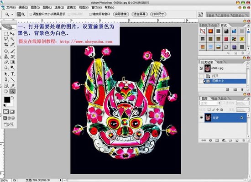This screenshot has width=251, height=182.
Task: Select the History Brush tool
Action: pyautogui.click(x=12, y=57)
